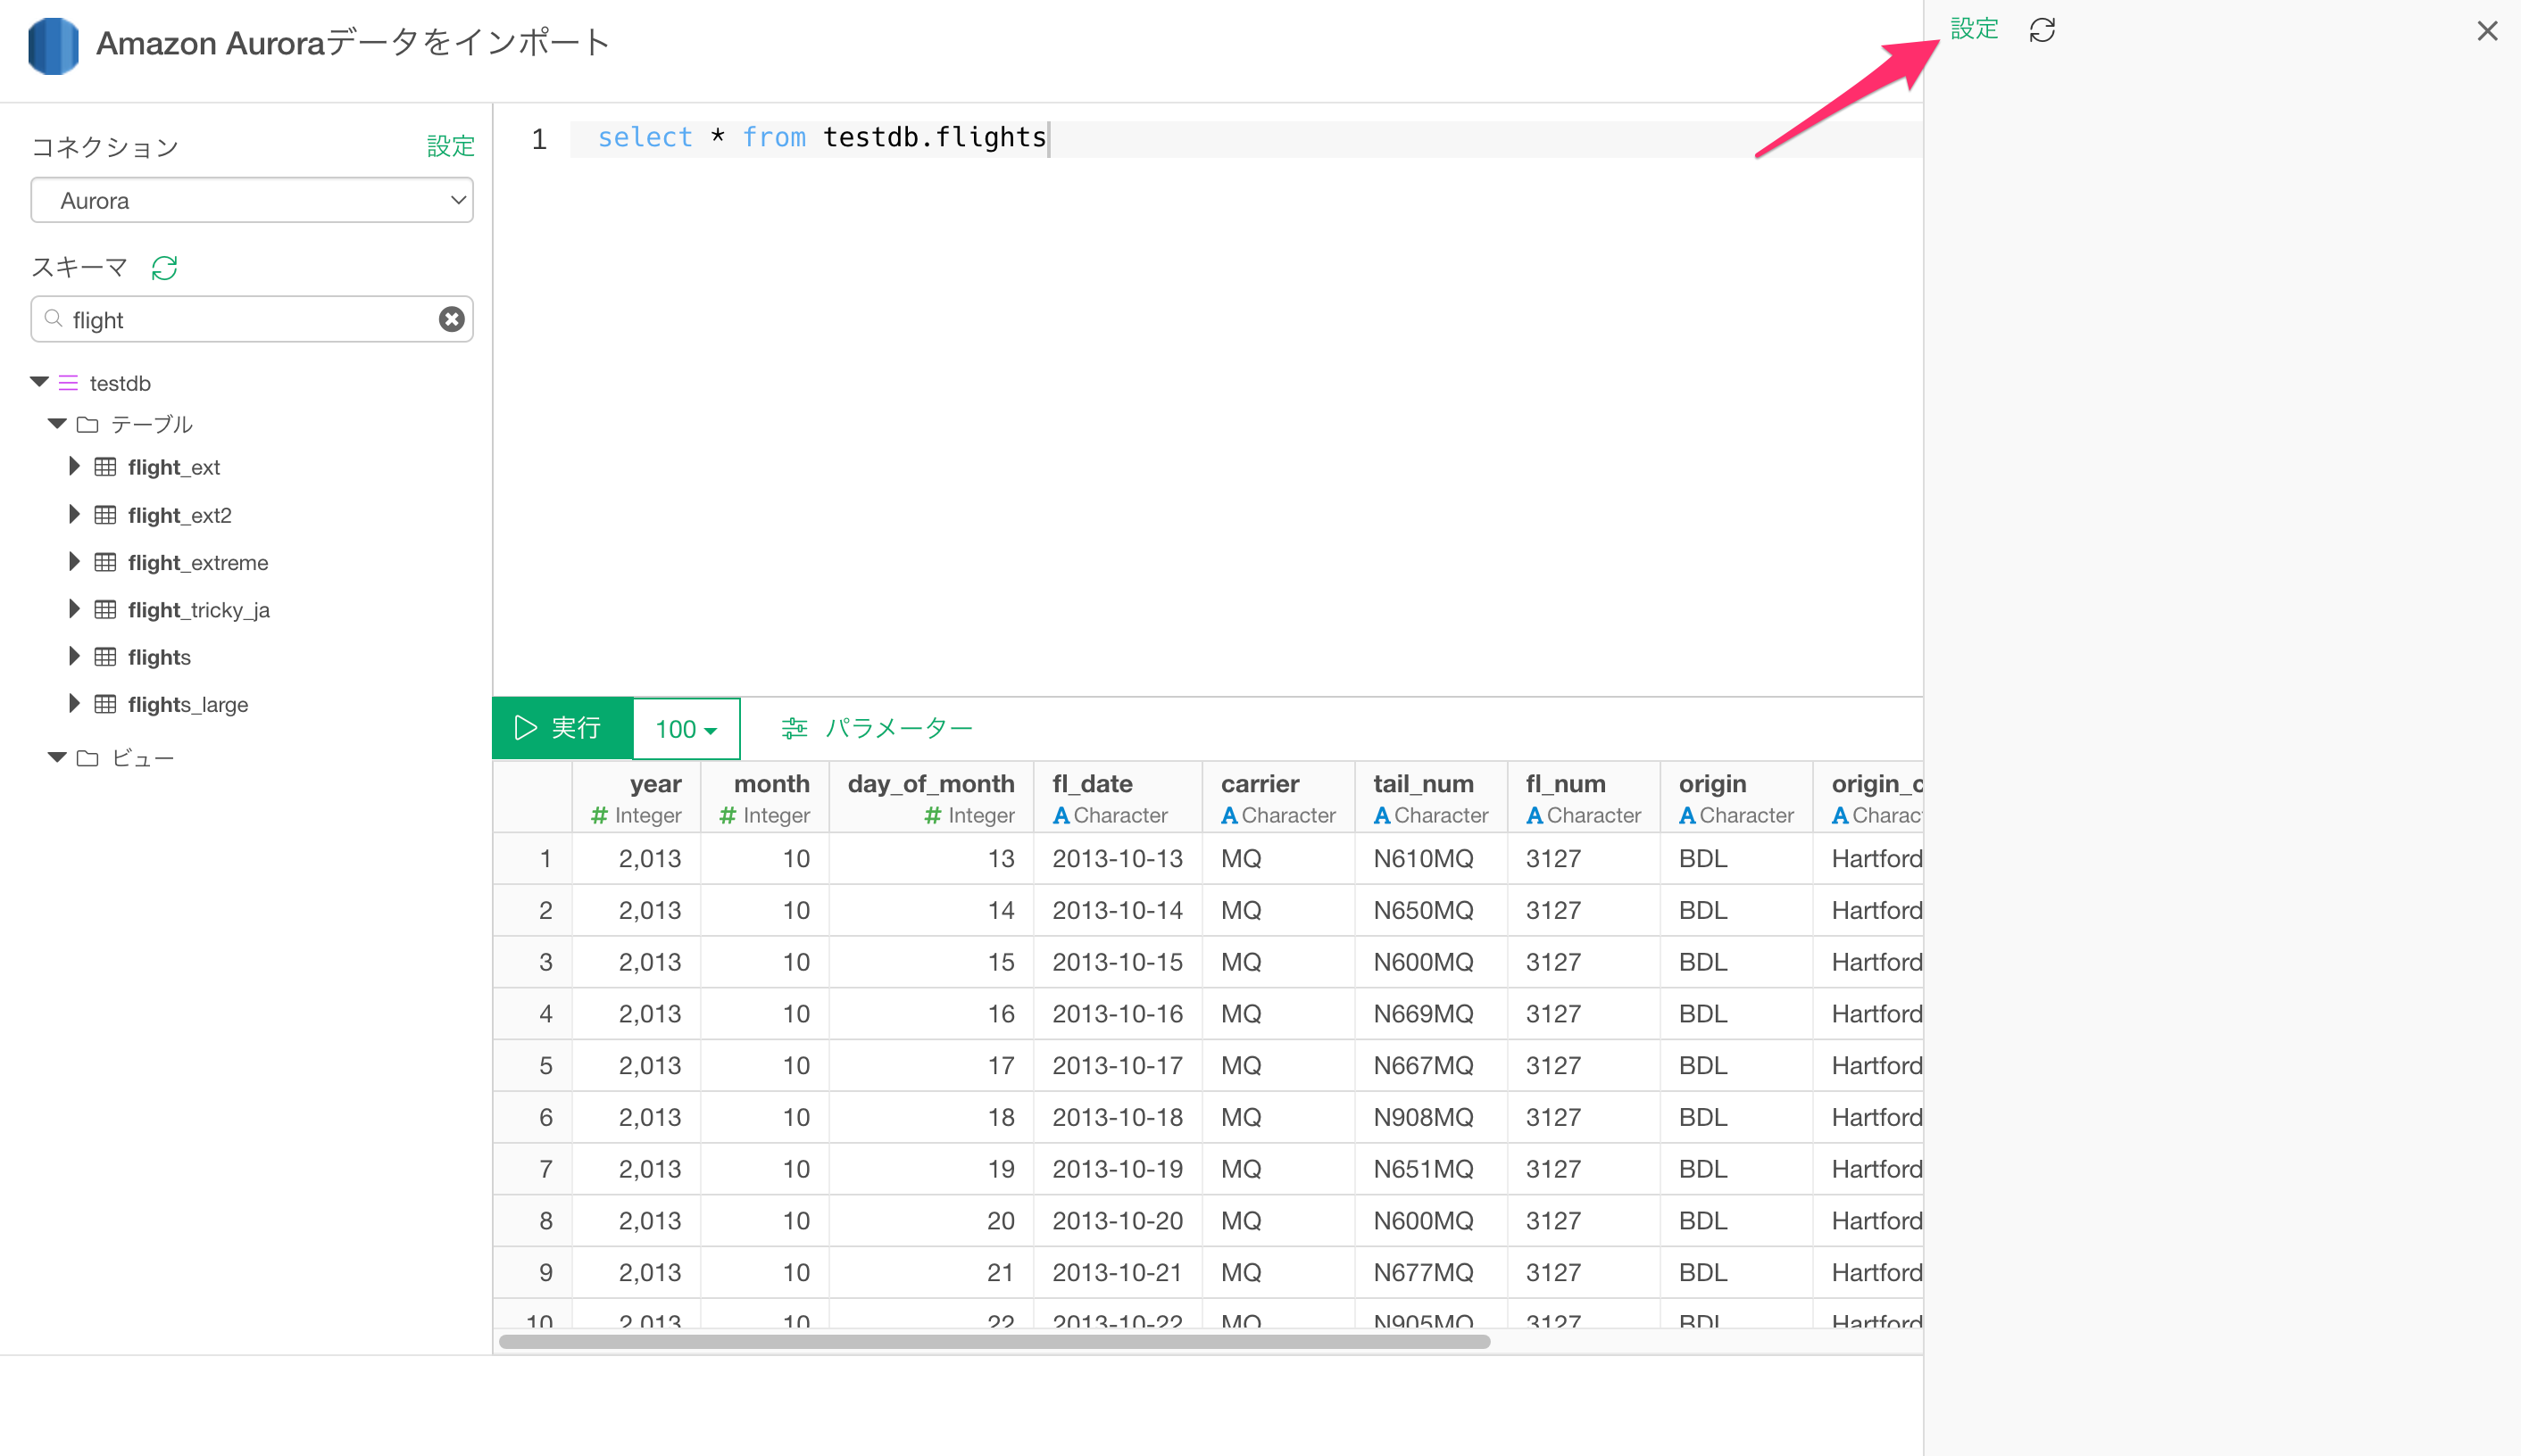This screenshot has width=2521, height=1456.
Task: Click the fl_date column header
Action: tap(1118, 797)
